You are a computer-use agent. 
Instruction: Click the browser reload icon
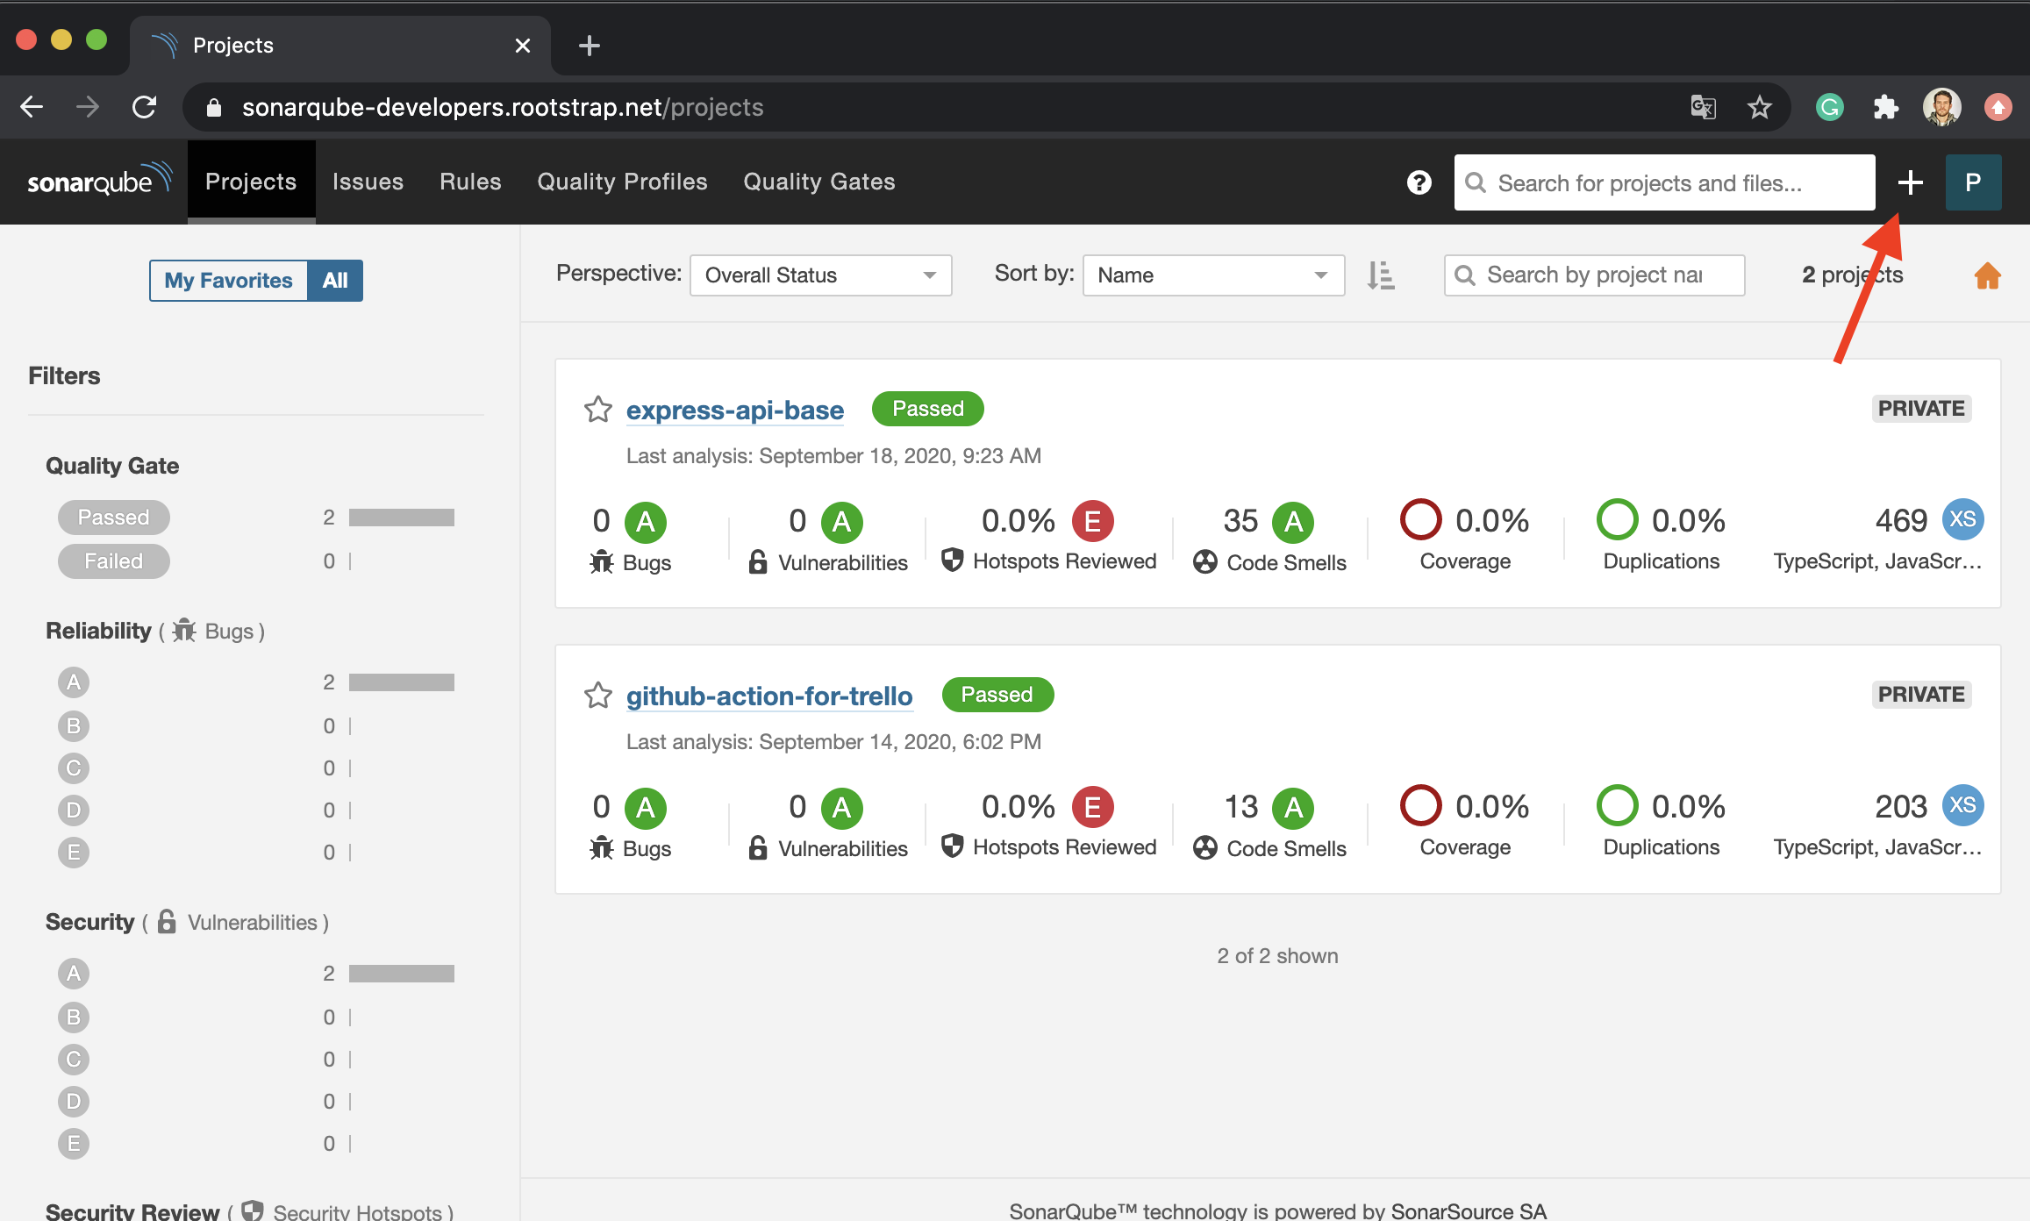click(x=145, y=107)
